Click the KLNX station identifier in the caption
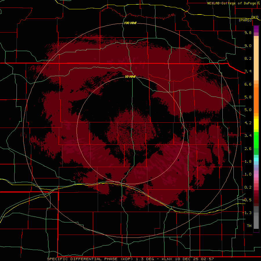The width and height of the screenshot is (261, 261). point(168,259)
